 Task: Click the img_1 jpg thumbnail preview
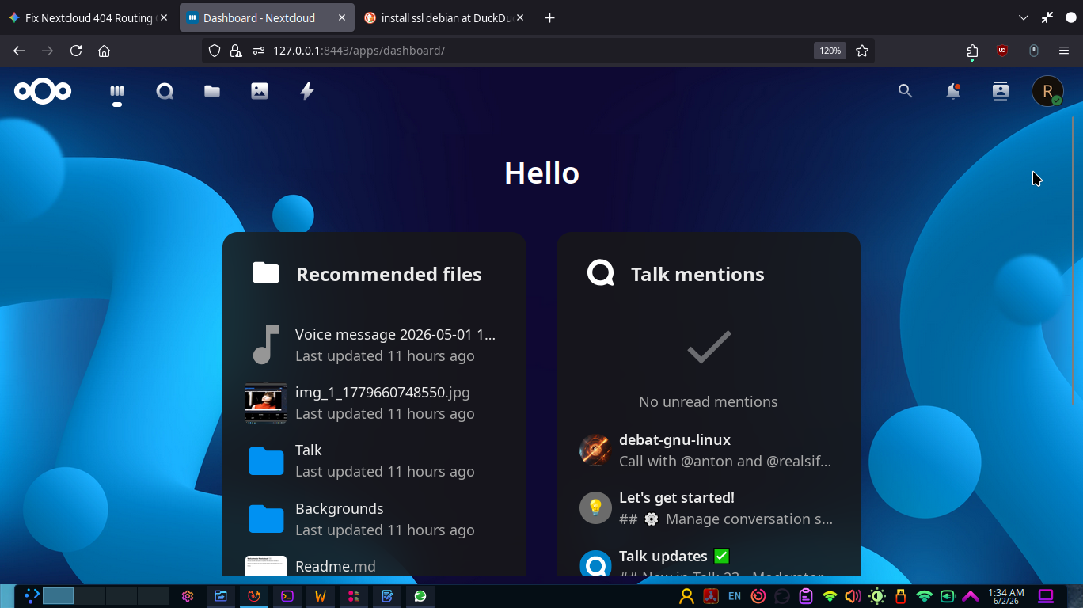pos(265,403)
